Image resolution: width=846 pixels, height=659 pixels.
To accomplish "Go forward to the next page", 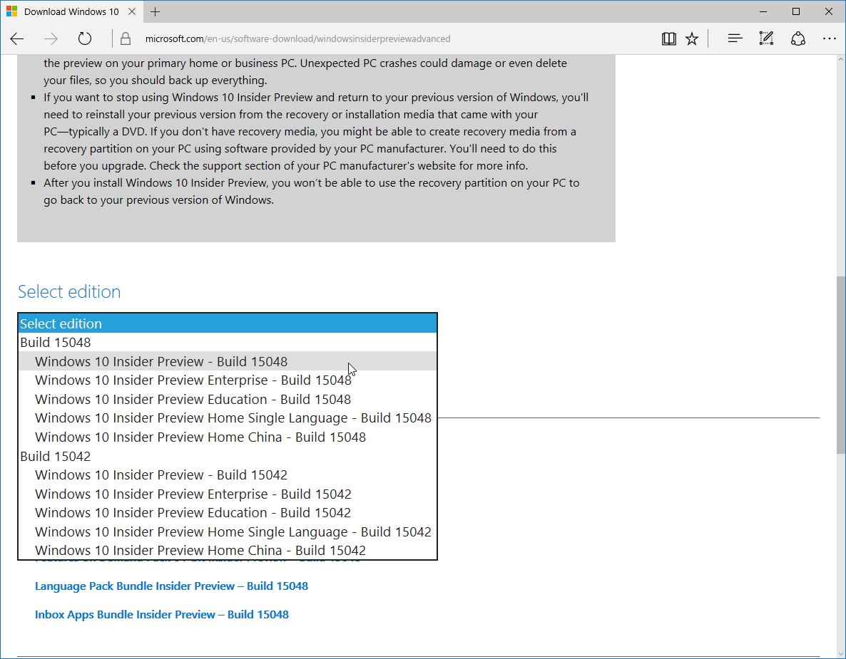I will (x=50, y=38).
